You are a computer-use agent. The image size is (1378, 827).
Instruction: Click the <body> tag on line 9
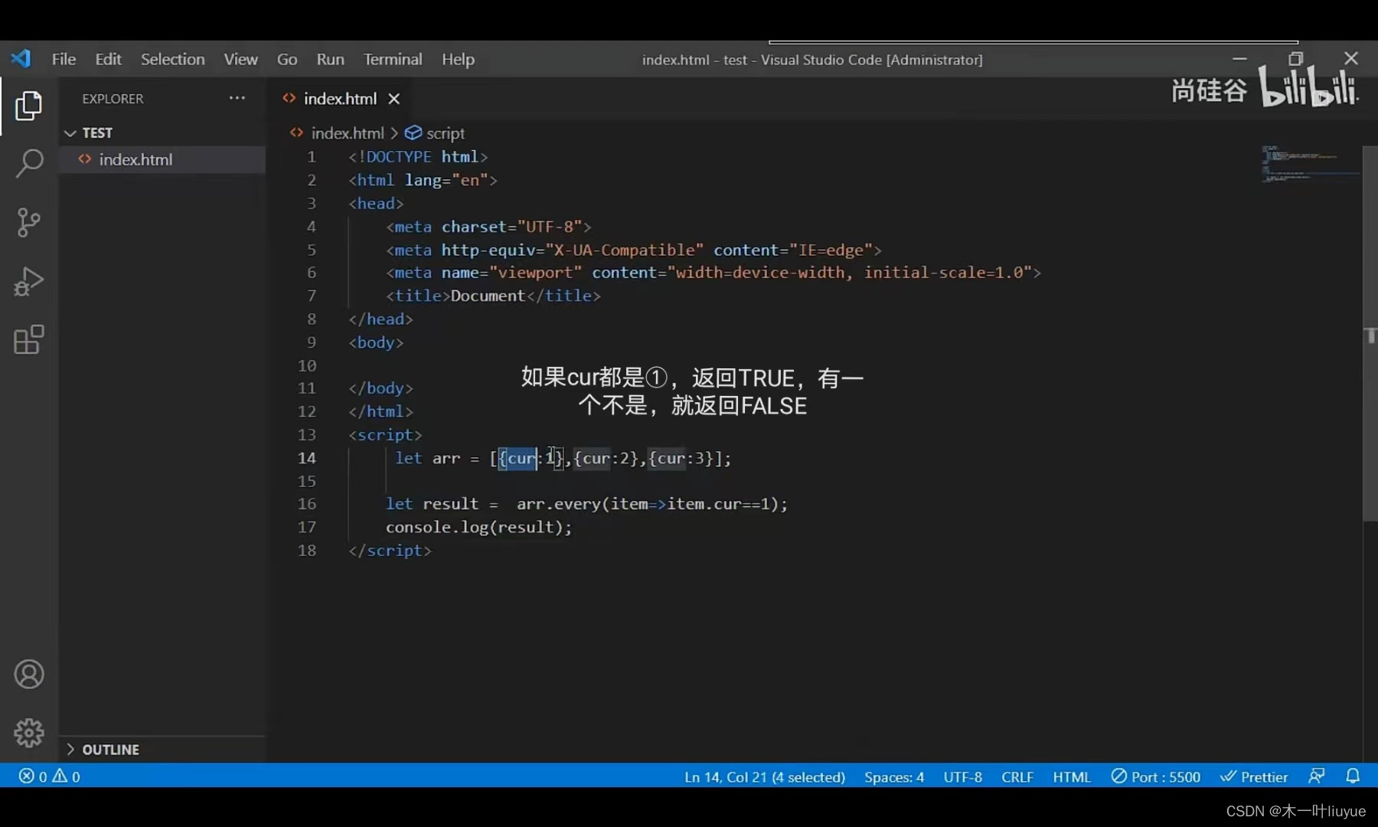[376, 342]
